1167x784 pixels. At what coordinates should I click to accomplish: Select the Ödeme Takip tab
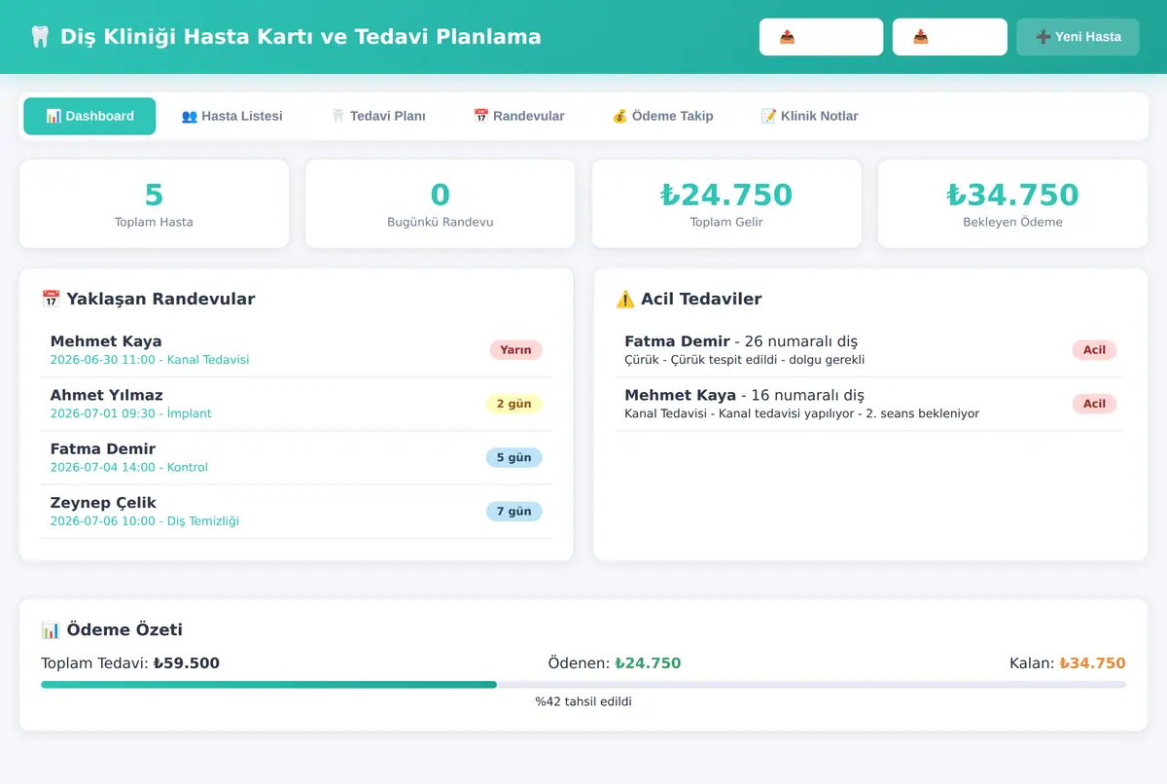tap(662, 116)
